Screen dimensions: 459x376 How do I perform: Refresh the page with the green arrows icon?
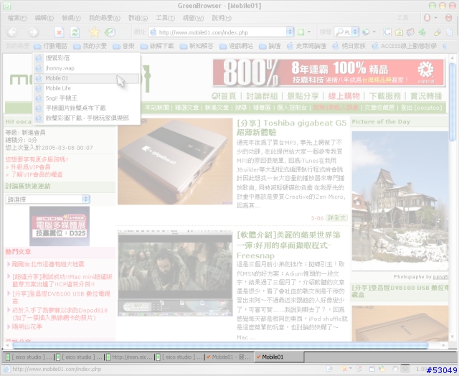[75, 32]
